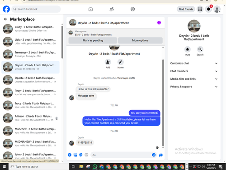Open Tremanye conversation in the list
This screenshot has height=170, width=226.
click(30, 54)
